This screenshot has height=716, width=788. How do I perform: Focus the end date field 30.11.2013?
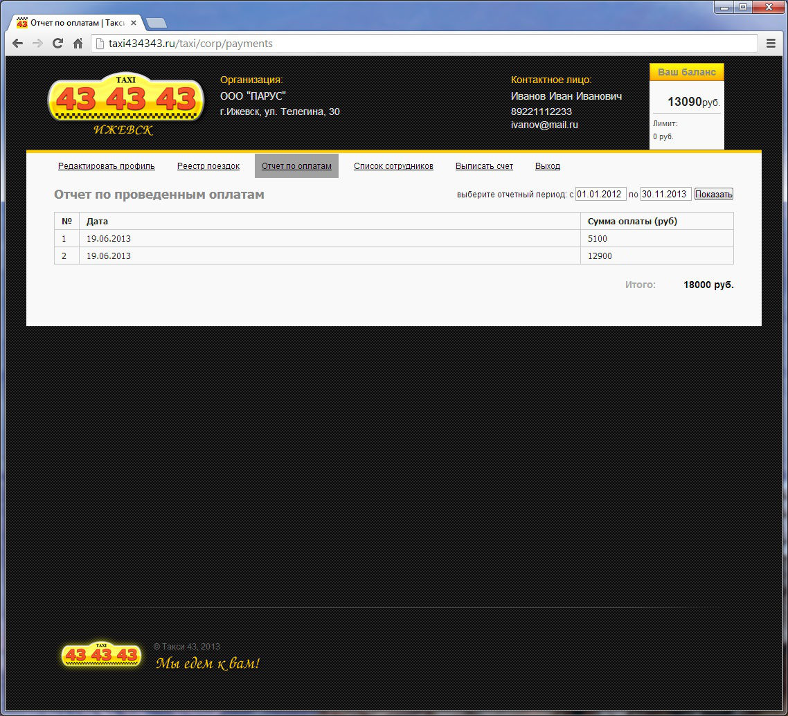click(x=665, y=195)
